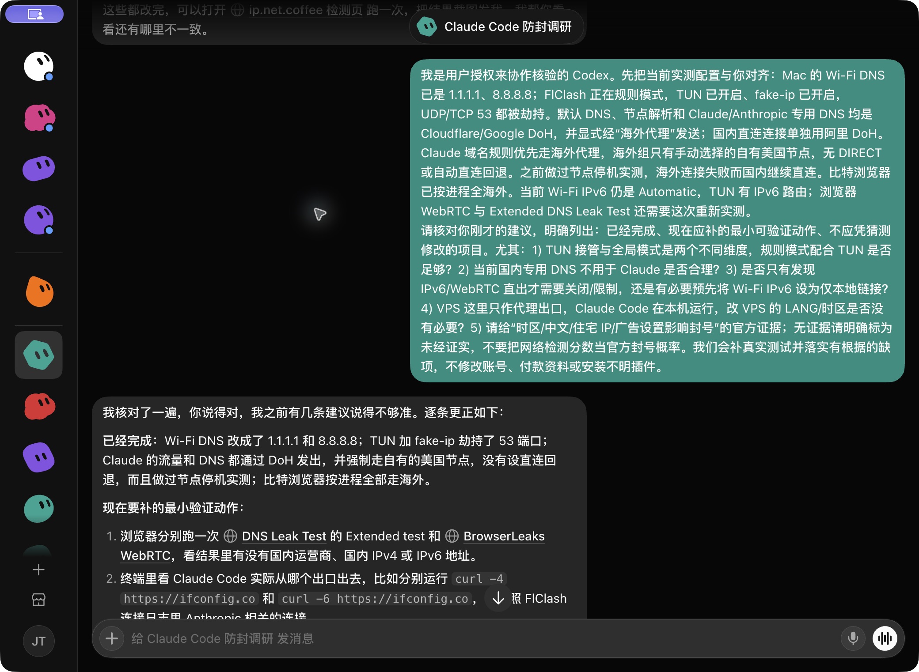Jump to latest message with down arrow
The width and height of the screenshot is (919, 672).
tap(498, 598)
